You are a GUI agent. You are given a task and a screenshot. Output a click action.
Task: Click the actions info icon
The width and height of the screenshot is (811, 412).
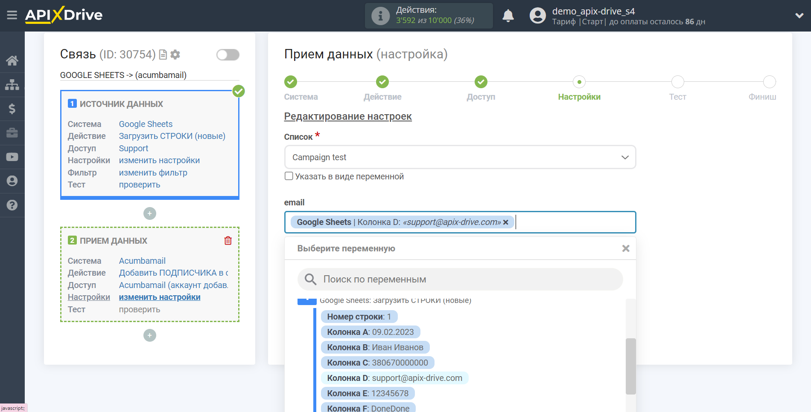[380, 16]
